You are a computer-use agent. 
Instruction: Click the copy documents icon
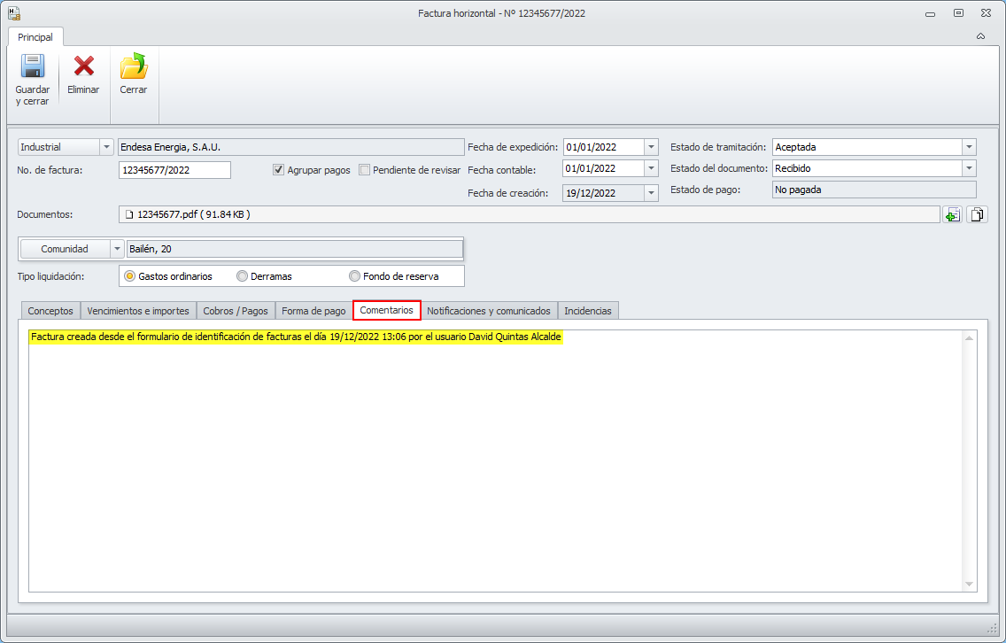pos(977,214)
